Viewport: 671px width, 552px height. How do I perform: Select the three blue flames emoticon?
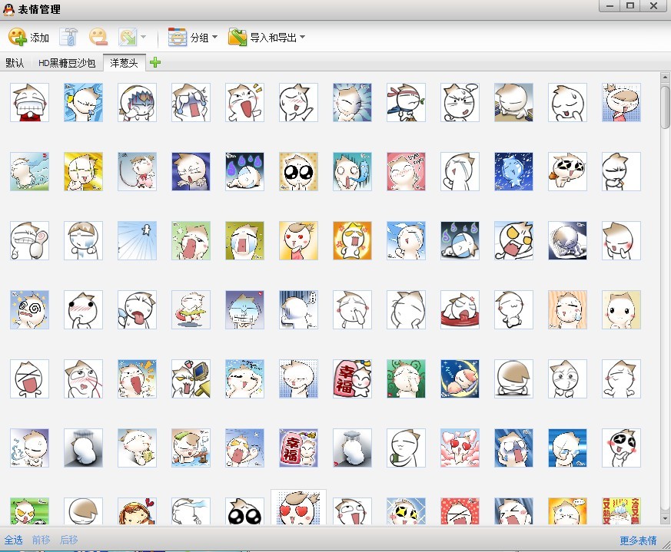(x=244, y=172)
